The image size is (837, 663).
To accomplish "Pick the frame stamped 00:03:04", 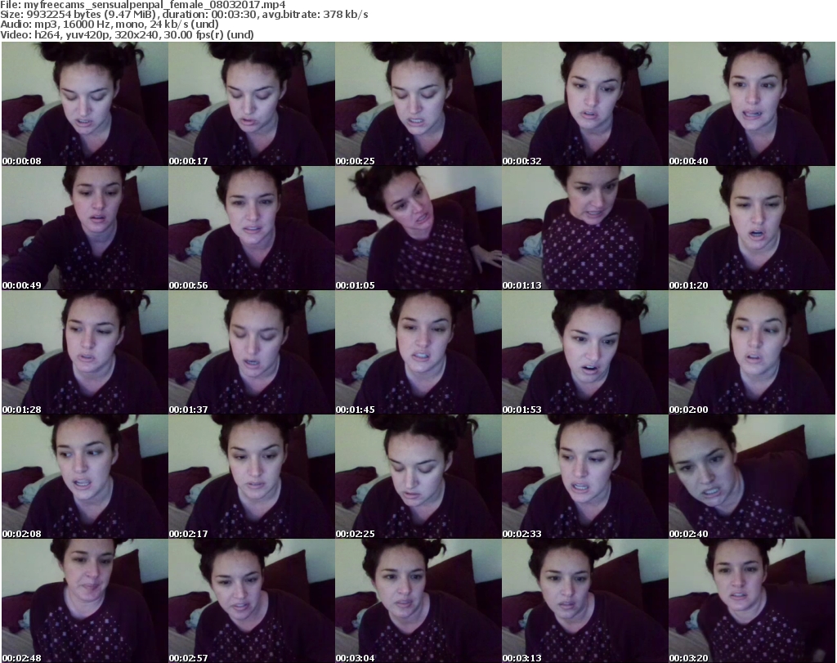I will coord(418,601).
